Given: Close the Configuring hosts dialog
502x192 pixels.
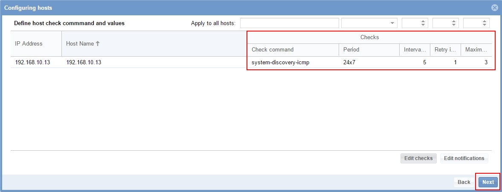Looking at the screenshot, I should point(494,8).
